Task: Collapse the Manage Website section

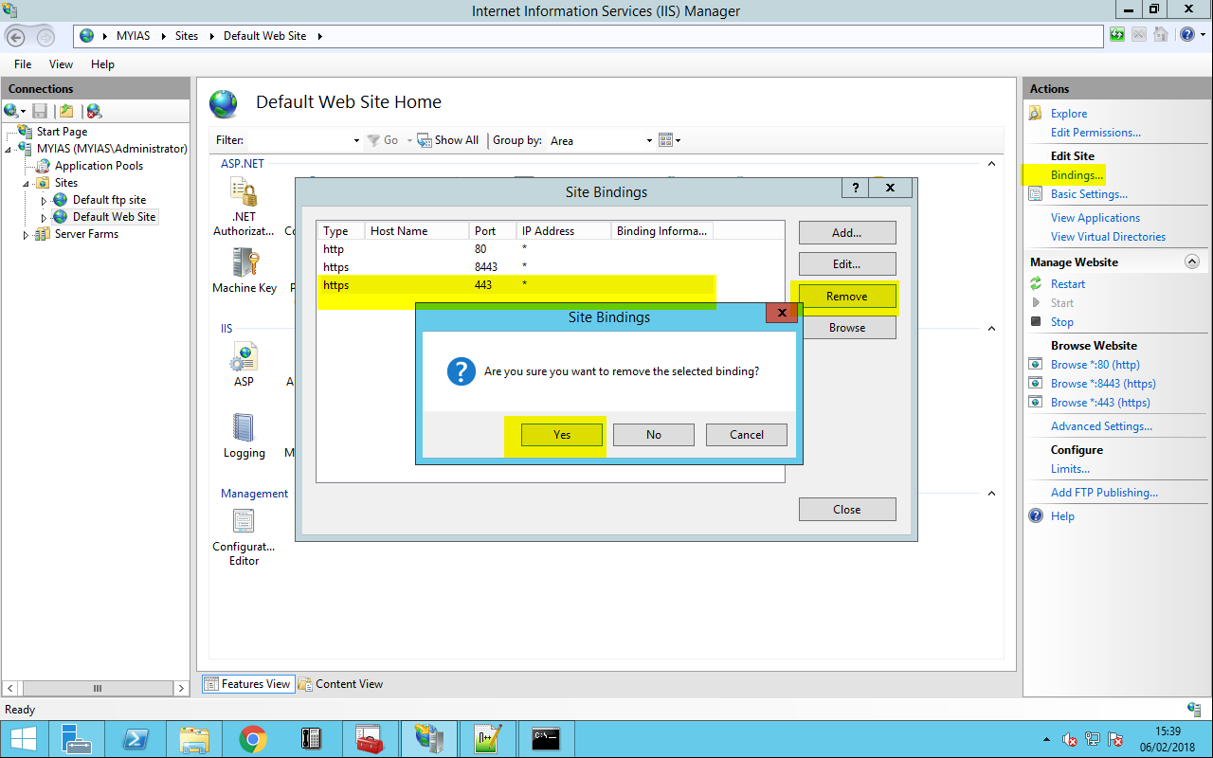Action: pyautogui.click(x=1192, y=262)
